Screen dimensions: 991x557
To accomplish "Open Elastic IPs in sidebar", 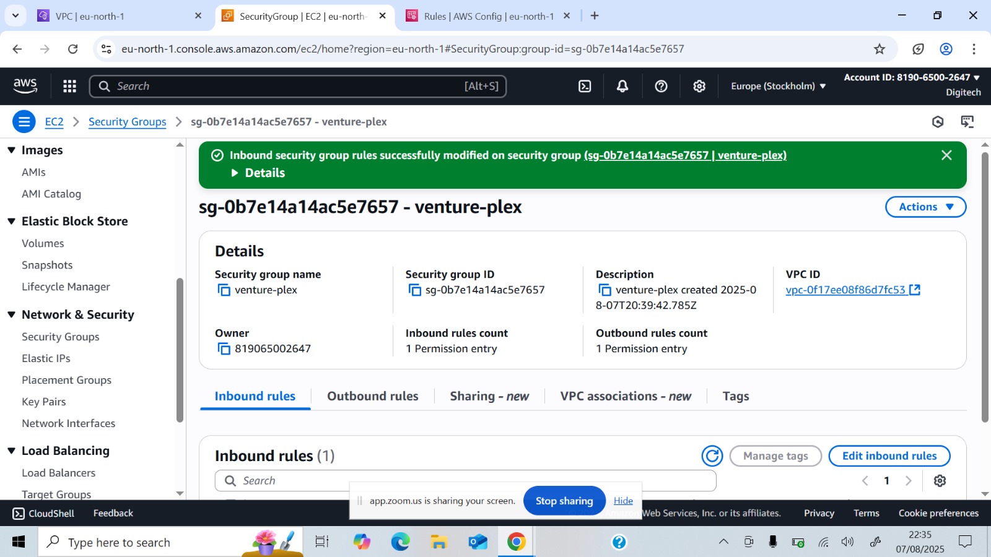I will click(46, 358).
